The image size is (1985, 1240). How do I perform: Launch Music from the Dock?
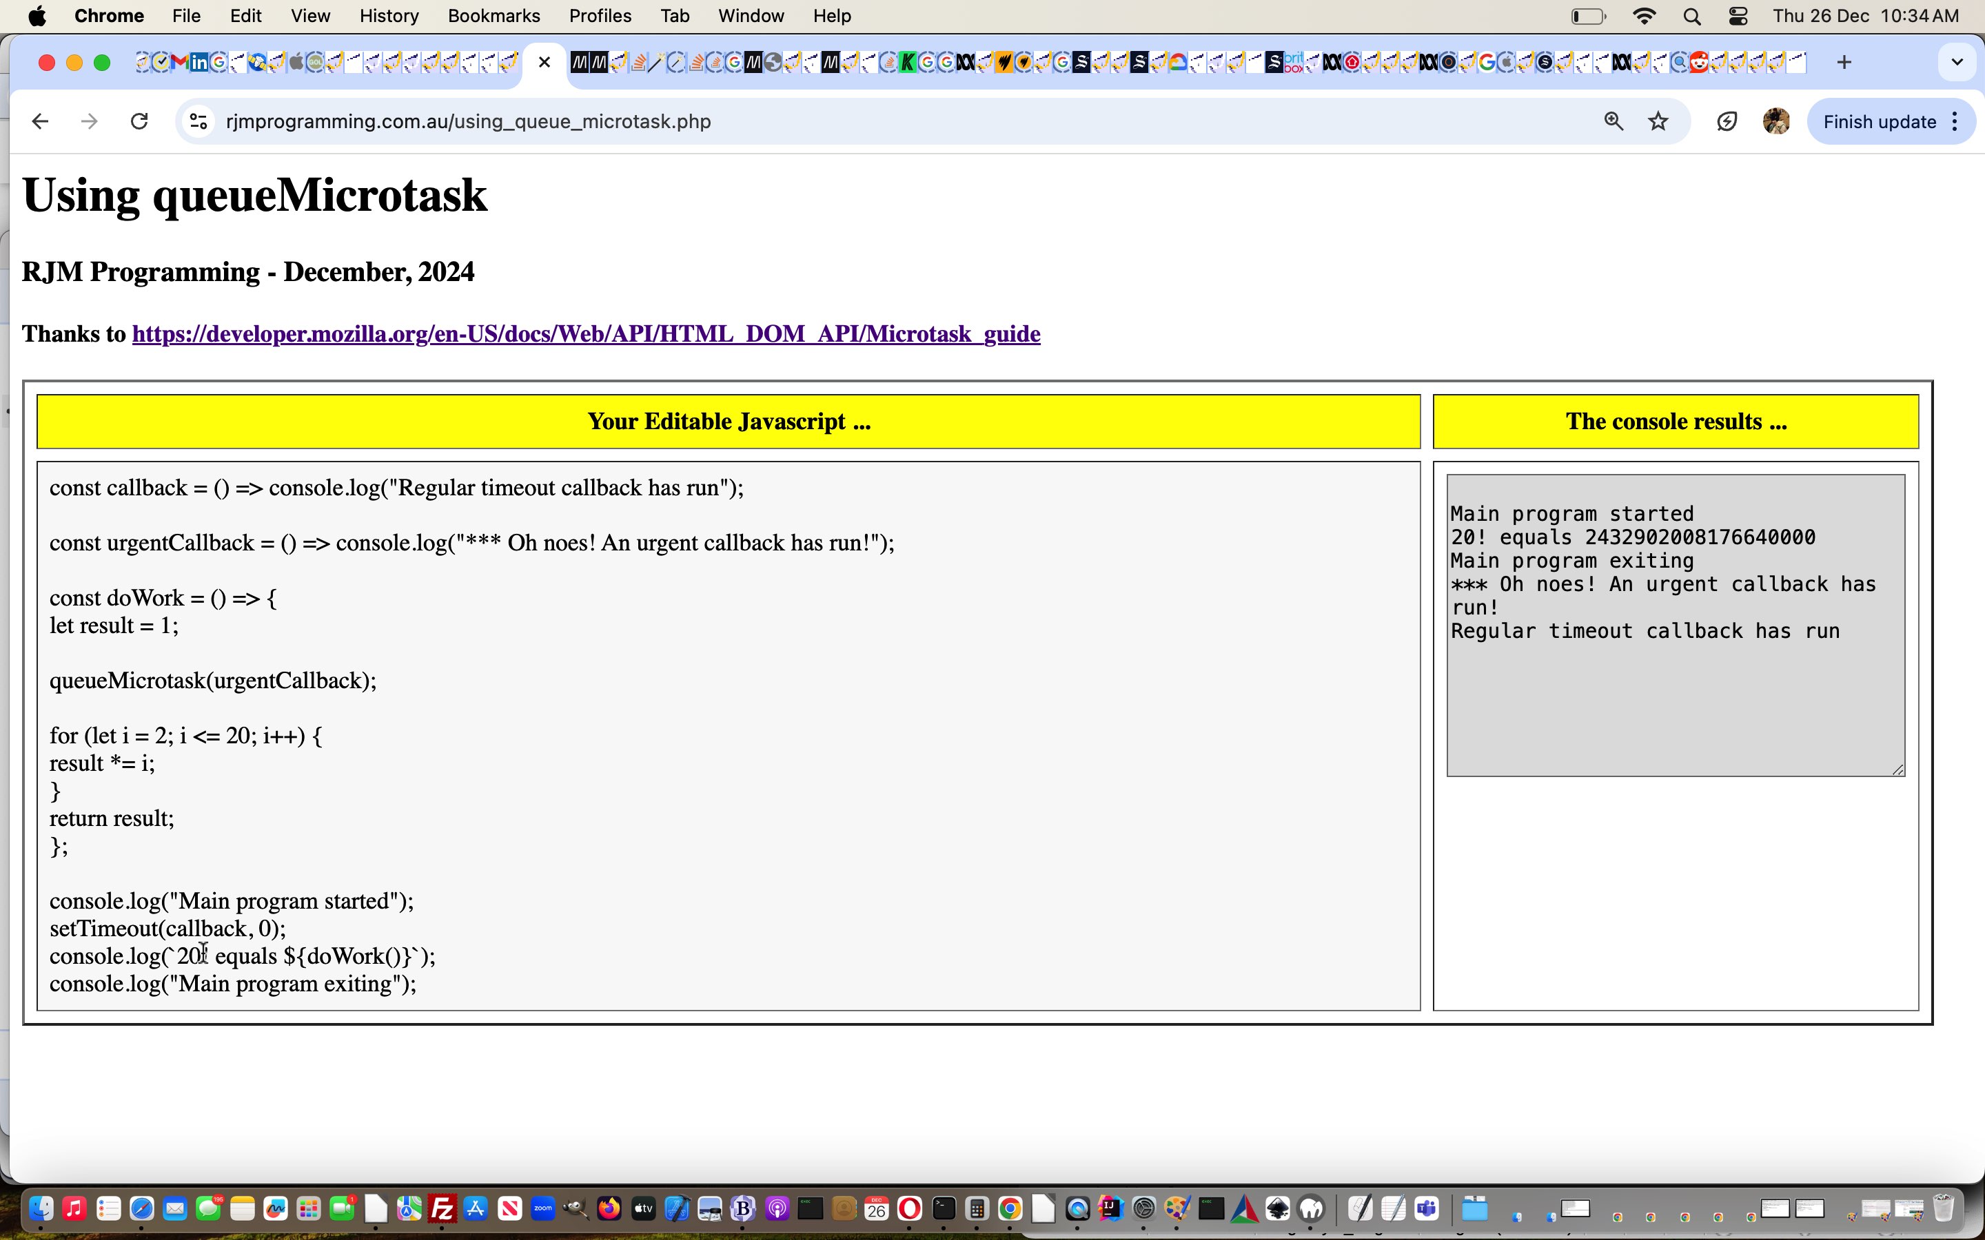[x=74, y=1208]
